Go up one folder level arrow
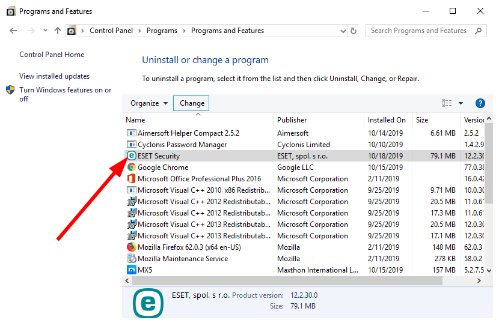 click(x=58, y=31)
